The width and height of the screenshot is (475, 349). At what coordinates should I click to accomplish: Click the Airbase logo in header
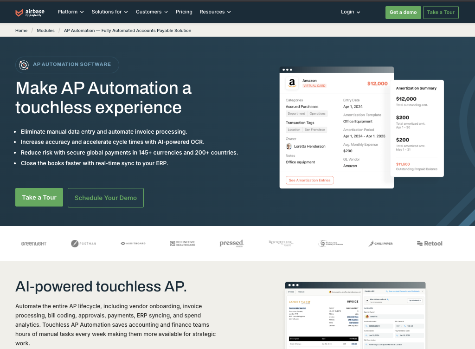coord(30,12)
